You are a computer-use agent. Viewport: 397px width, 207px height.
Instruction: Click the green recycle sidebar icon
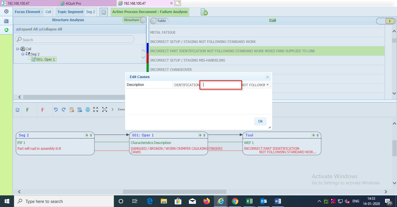click(6, 30)
